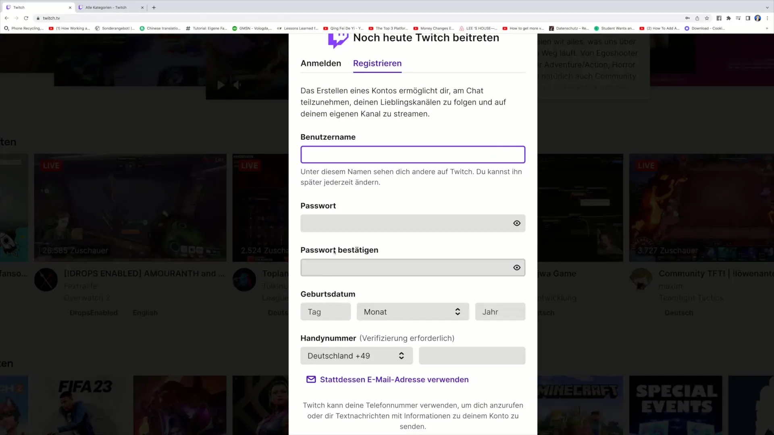Open the Chrome profile avatar
Viewport: 774px width, 435px height.
[x=757, y=18]
